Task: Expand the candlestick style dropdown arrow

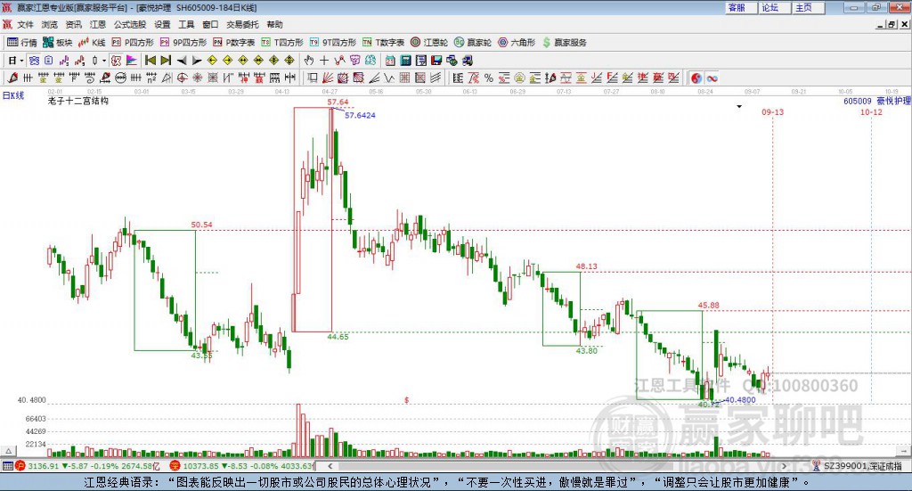Action: pos(104,61)
